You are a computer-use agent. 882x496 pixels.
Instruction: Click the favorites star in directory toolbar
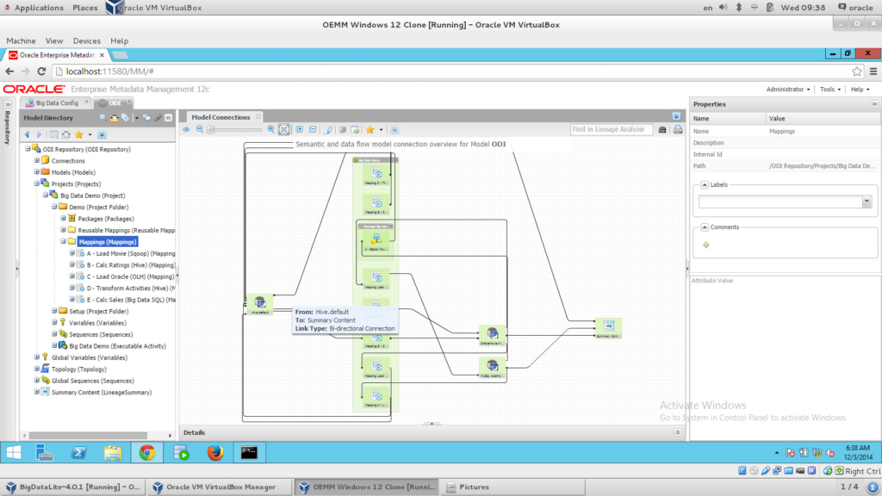[79, 135]
